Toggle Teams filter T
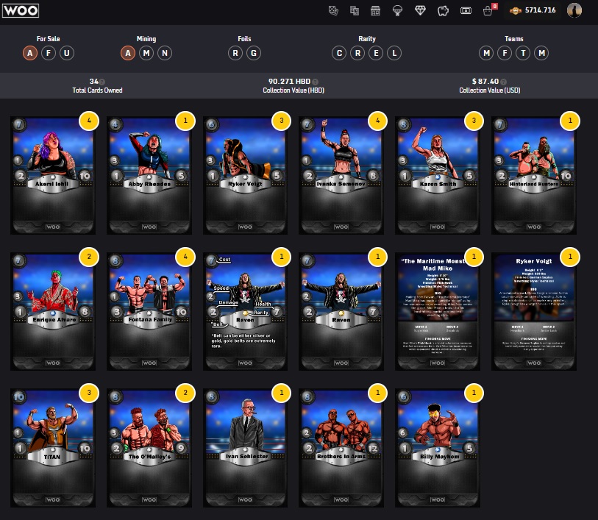The height and width of the screenshot is (520, 598). [523, 53]
